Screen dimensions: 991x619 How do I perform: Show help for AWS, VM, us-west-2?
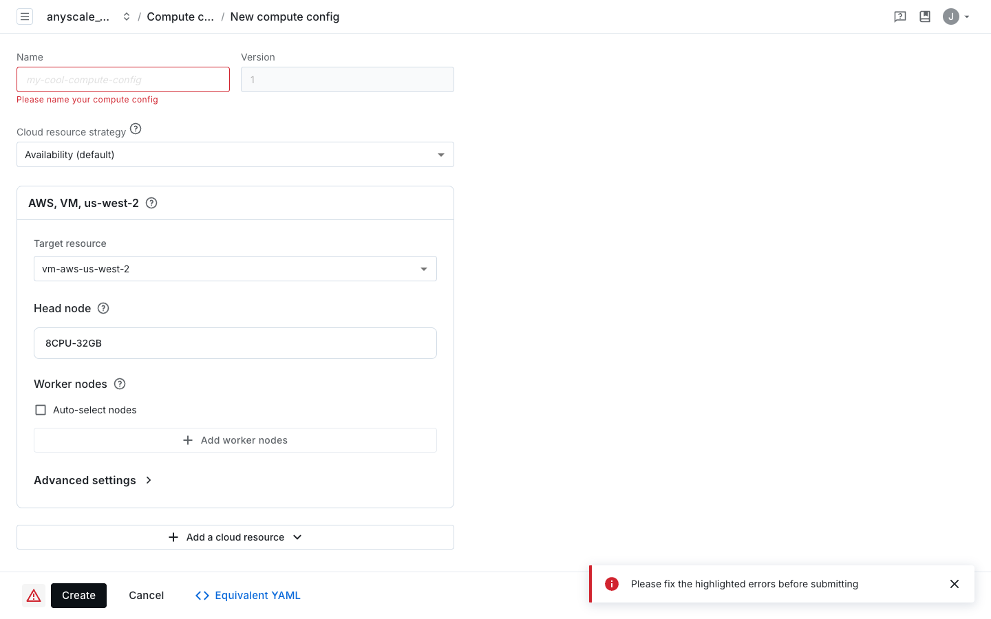point(151,203)
